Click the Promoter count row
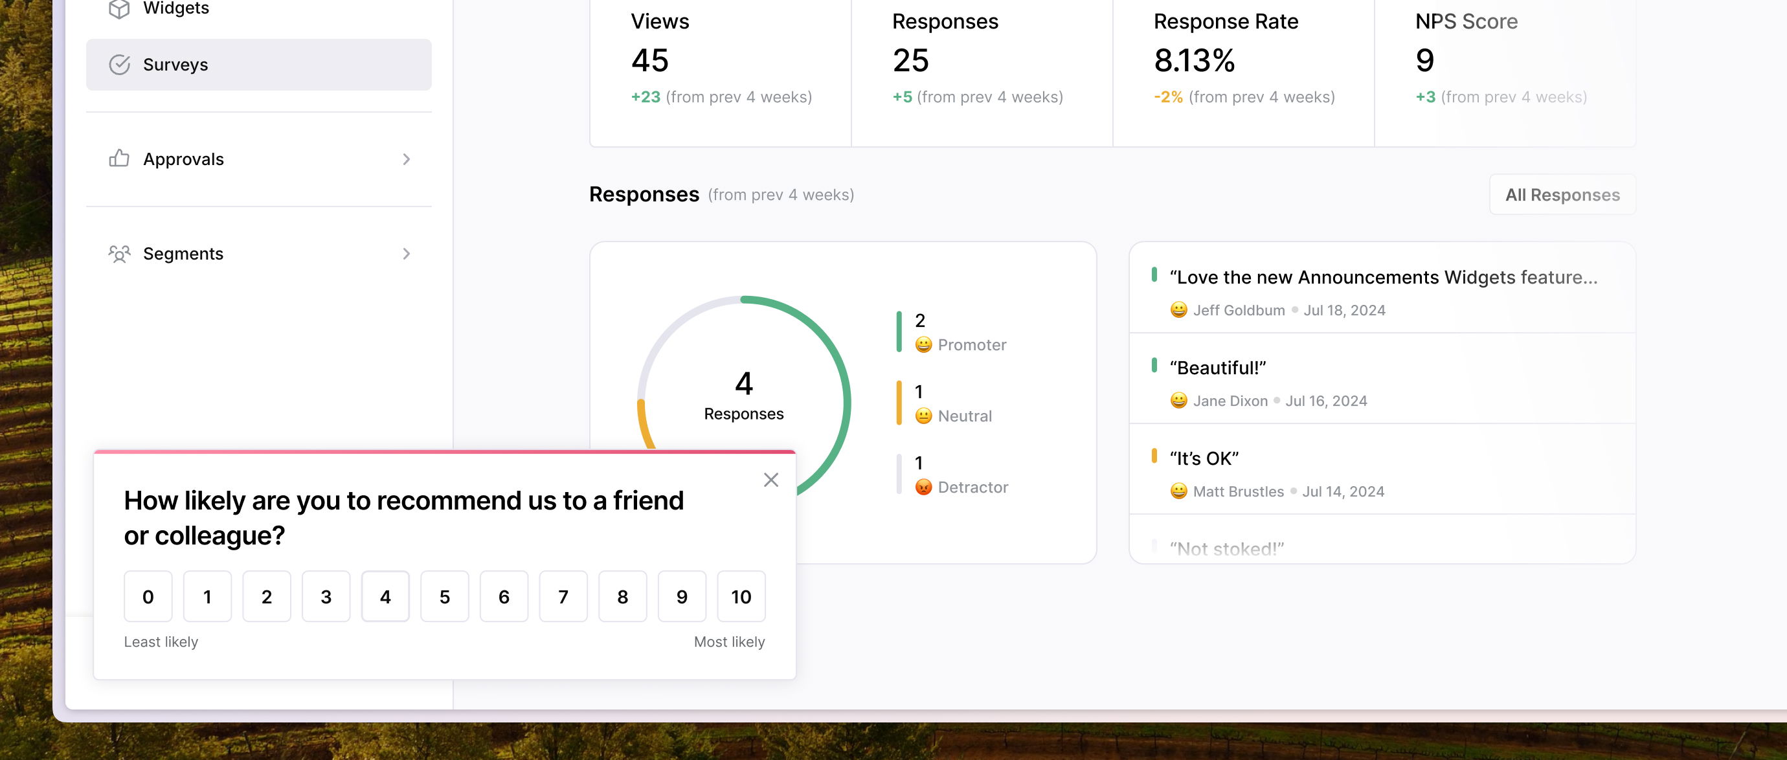The width and height of the screenshot is (1787, 760). pos(952,332)
